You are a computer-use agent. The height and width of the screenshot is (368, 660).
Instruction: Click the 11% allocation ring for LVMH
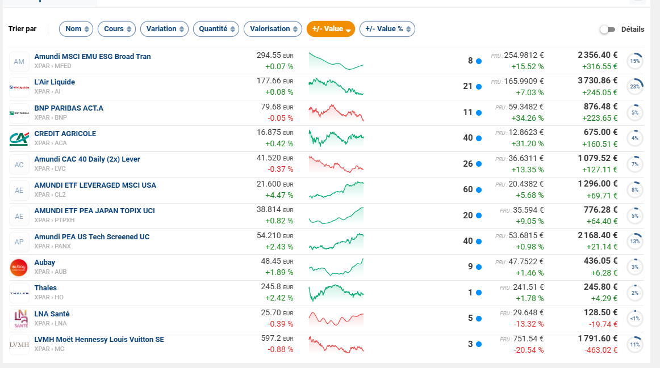tap(635, 345)
